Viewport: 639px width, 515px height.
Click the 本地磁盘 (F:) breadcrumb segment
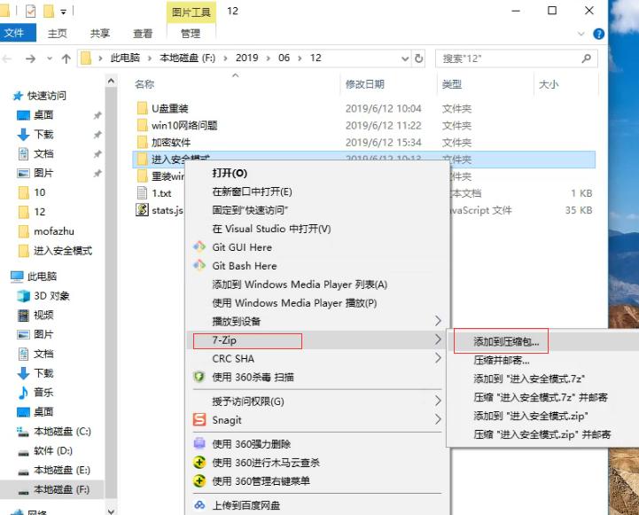[188, 58]
